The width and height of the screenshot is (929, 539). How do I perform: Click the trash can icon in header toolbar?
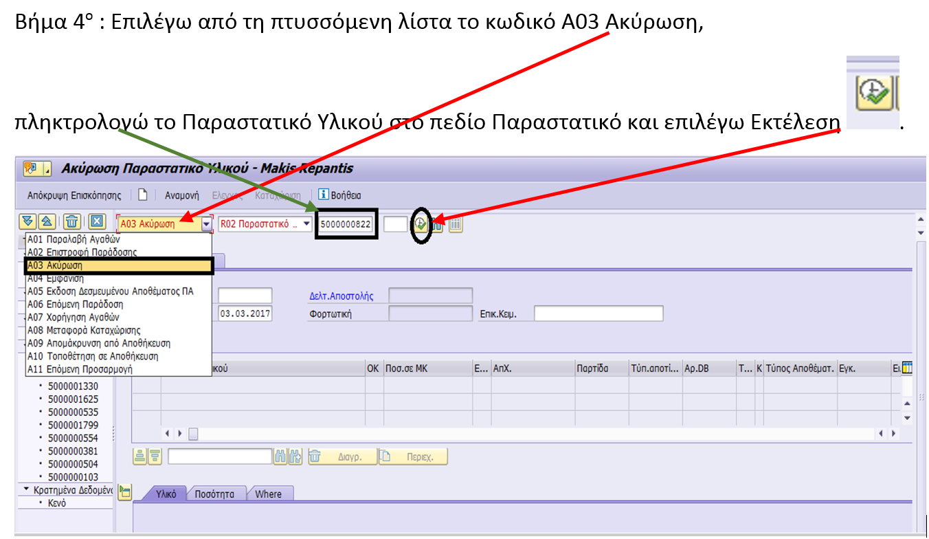click(71, 221)
